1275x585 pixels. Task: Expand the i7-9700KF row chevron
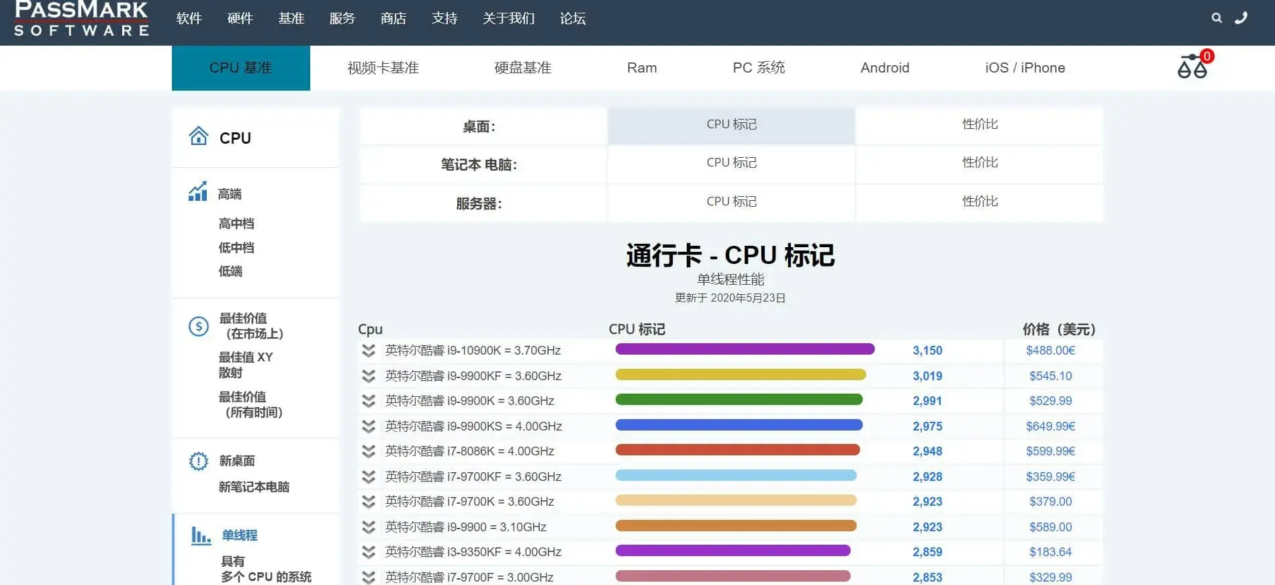coord(368,476)
